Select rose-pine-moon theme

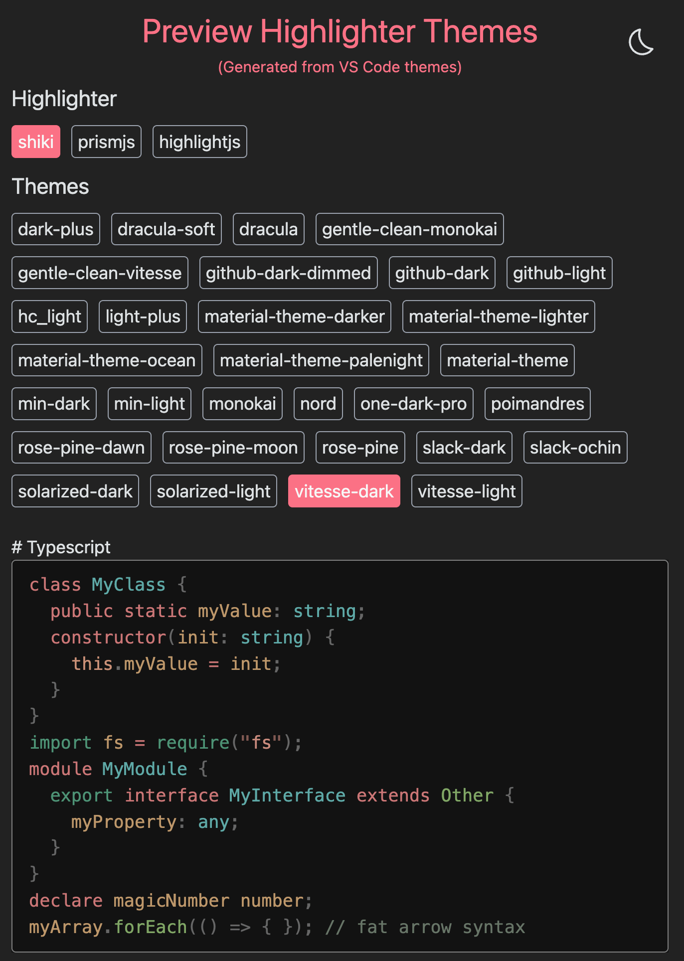point(233,448)
